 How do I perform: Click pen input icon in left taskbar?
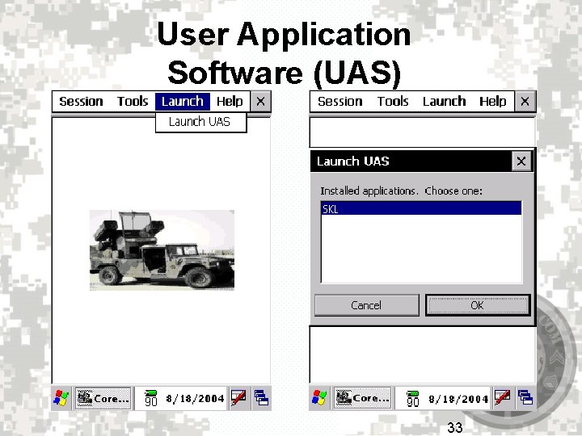point(238,398)
